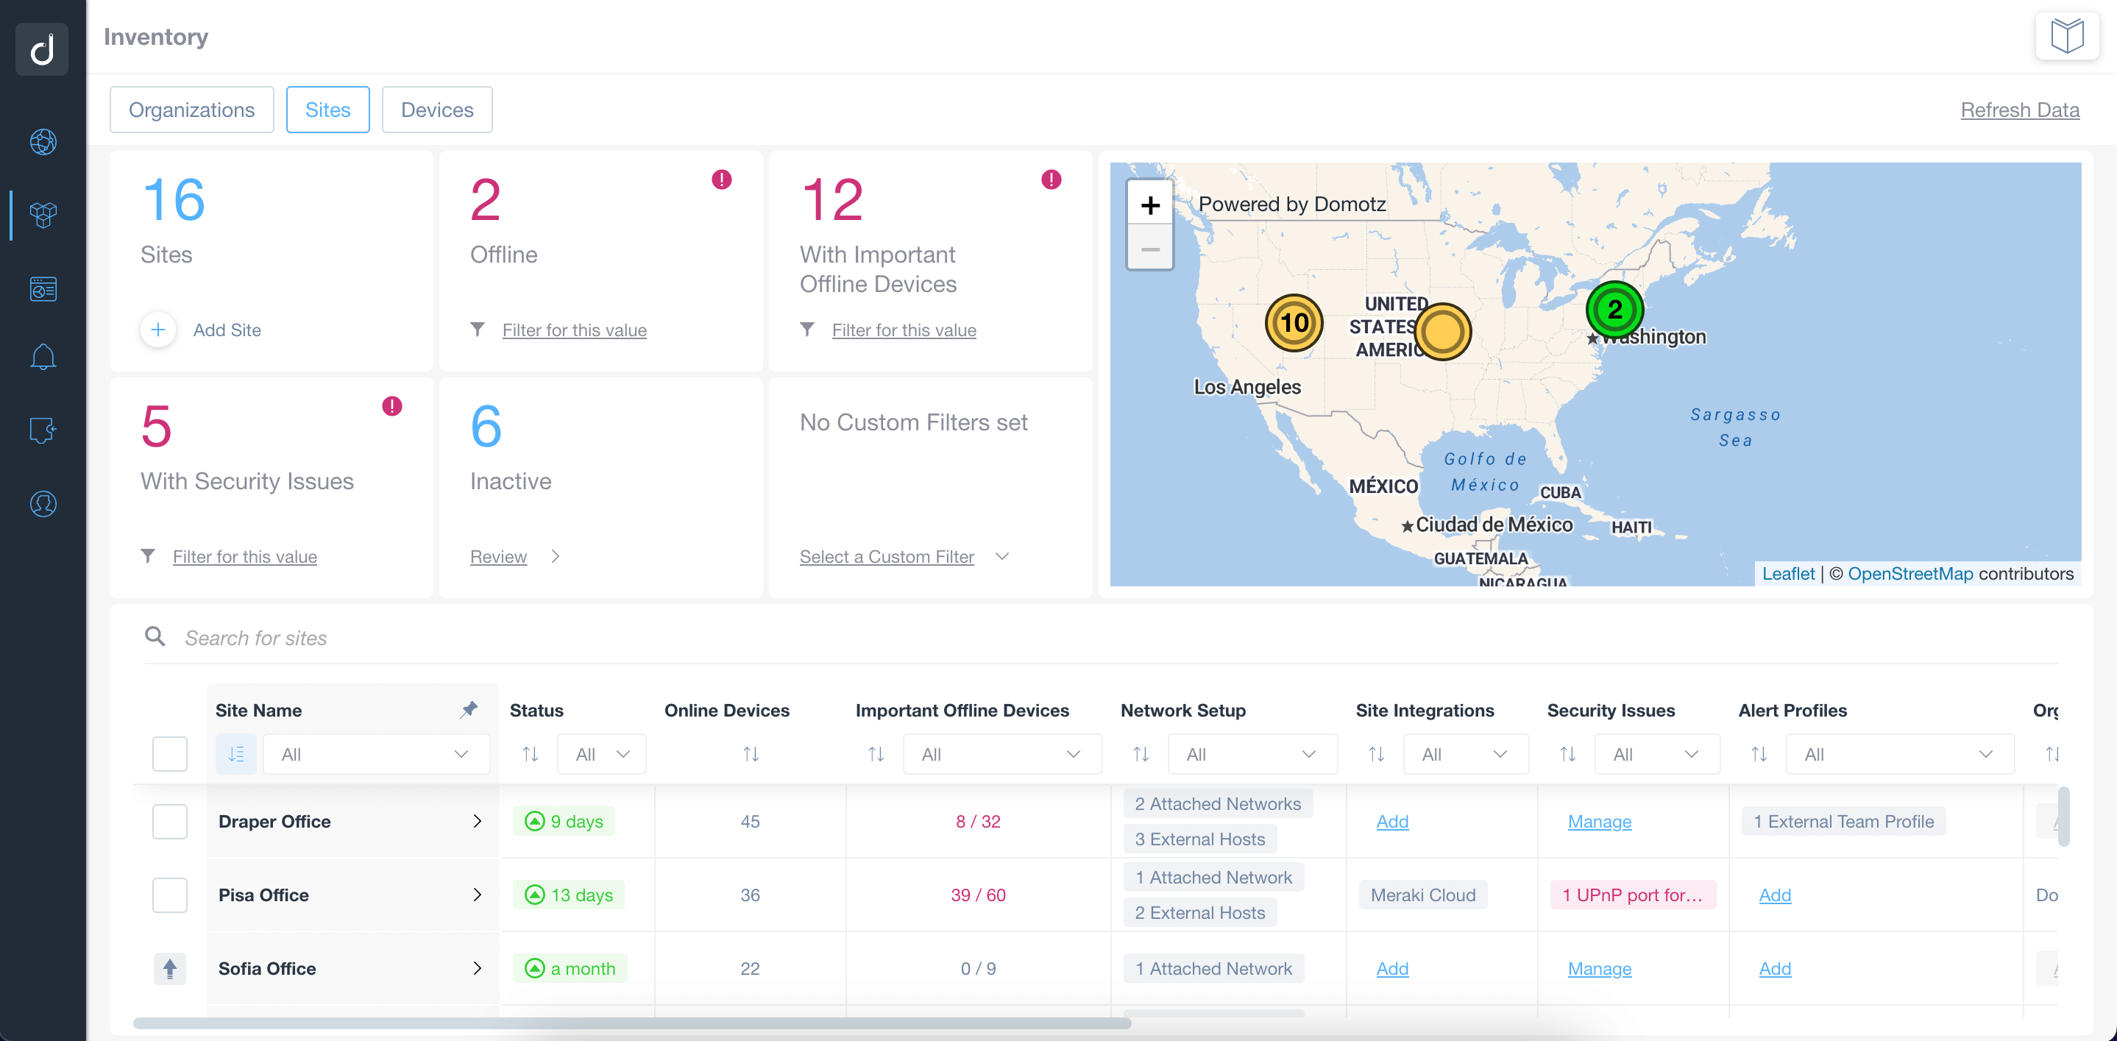This screenshot has height=1041, width=2117.
Task: Sort by Security Issues column
Action: 1567,753
